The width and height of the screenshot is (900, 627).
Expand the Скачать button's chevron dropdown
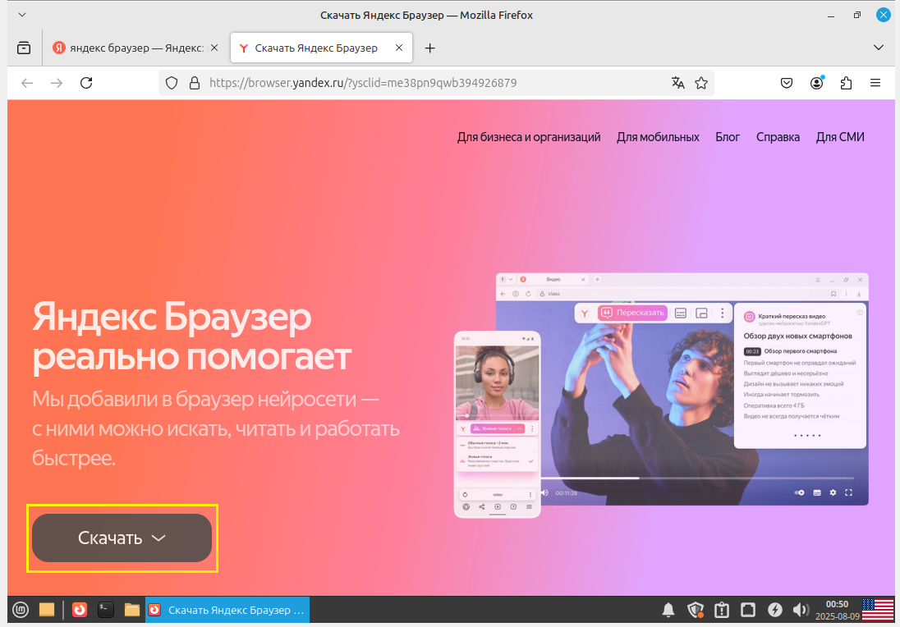(159, 538)
